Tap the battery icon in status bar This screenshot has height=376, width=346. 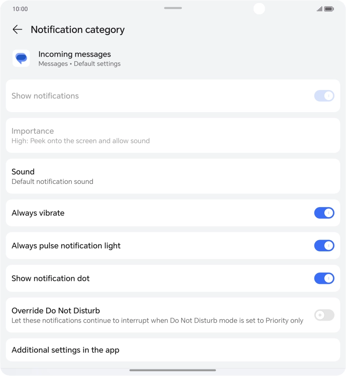(329, 9)
